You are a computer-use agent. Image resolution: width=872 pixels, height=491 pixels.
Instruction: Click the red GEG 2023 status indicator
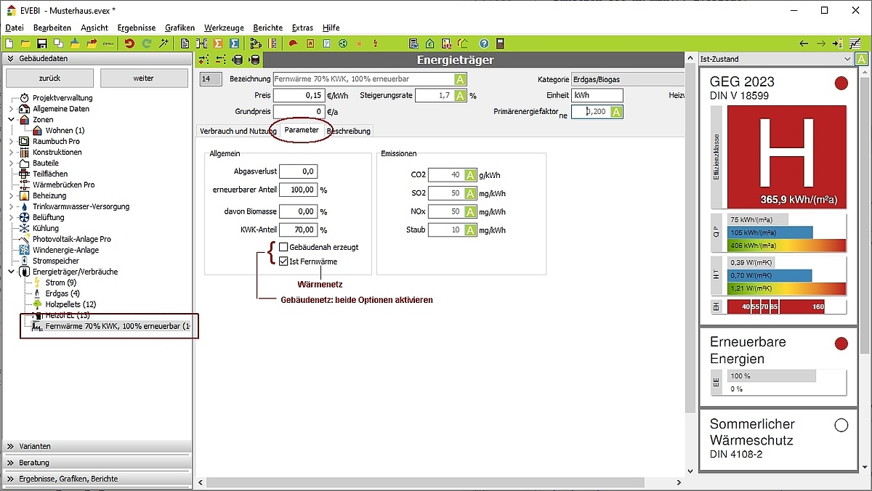point(841,84)
